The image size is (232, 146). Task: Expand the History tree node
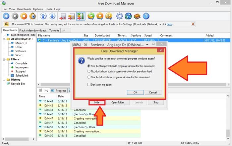coord(4,80)
